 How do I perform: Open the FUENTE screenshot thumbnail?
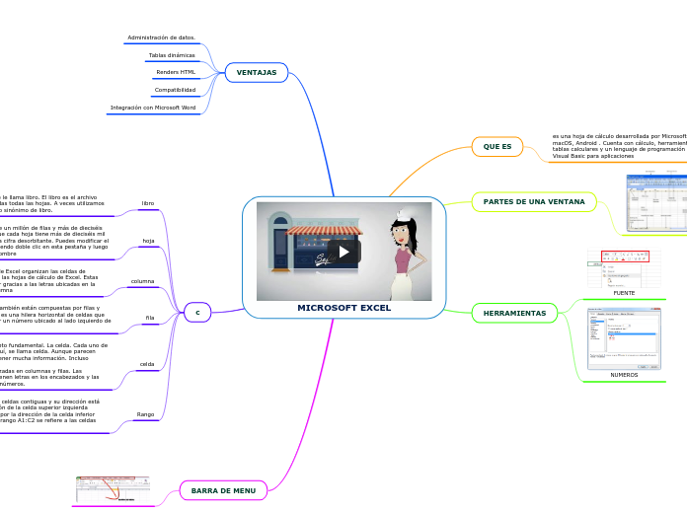click(624, 268)
